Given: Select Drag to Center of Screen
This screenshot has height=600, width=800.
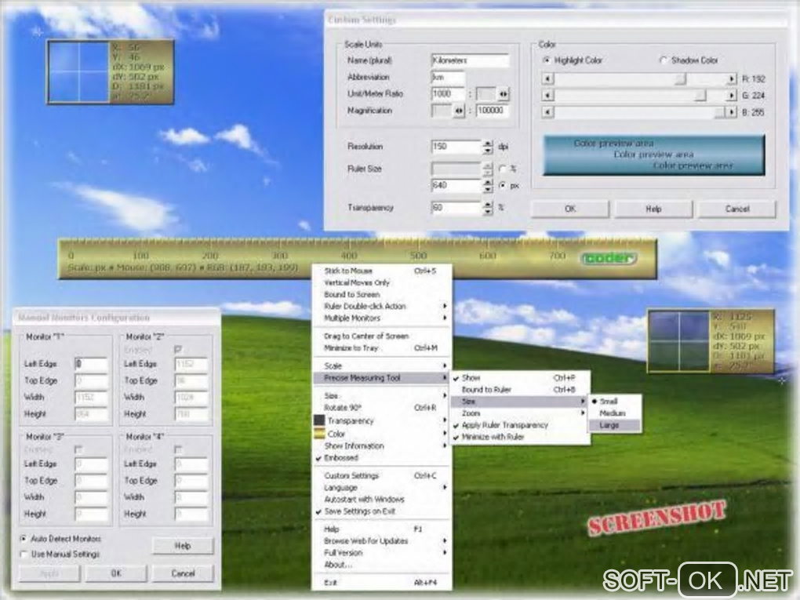Looking at the screenshot, I should 382,336.
